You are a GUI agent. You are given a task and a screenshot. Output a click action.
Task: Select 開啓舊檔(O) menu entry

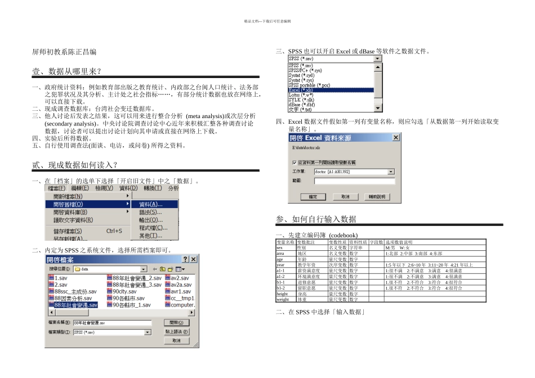pos(88,204)
